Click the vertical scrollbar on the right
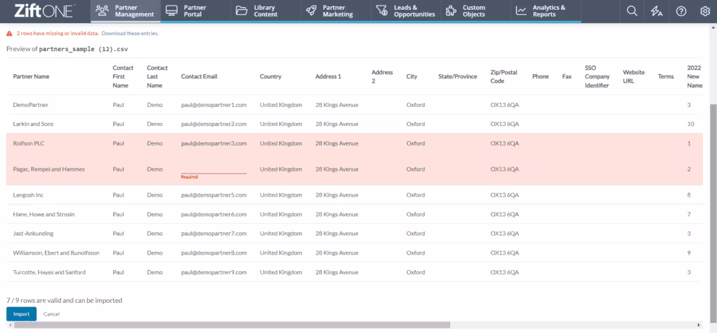Viewport: 717px width, 333px height. click(713, 175)
